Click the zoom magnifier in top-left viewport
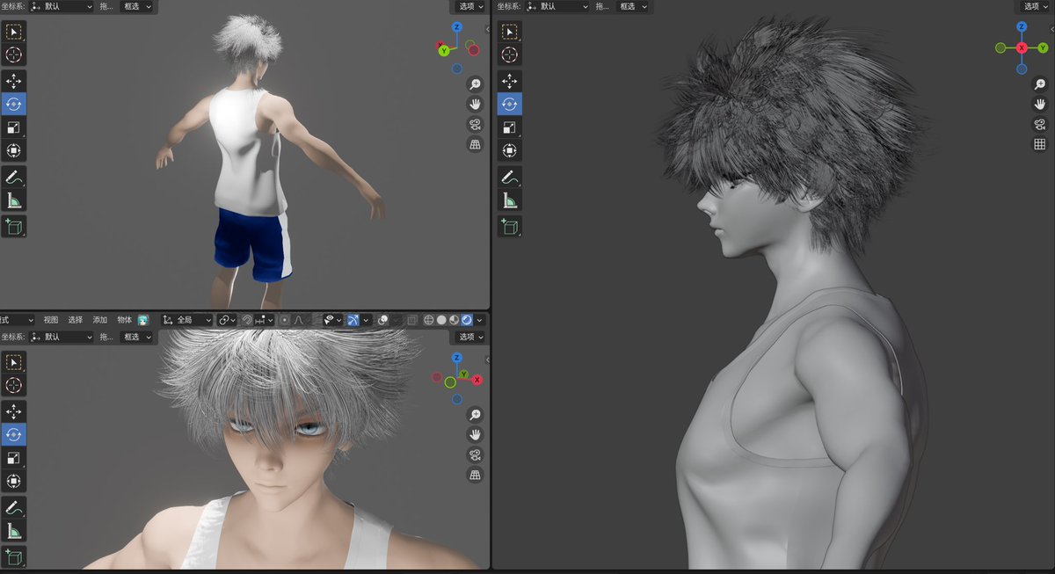 click(x=475, y=84)
